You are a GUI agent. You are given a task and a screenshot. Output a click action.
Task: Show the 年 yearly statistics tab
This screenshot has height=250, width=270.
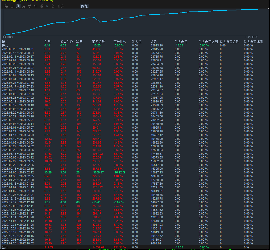click(x=36, y=6)
